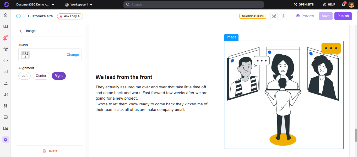Screen dimensions: 358x157
Task: Open the feedback comment sidebar icon
Action: (x=6, y=72)
